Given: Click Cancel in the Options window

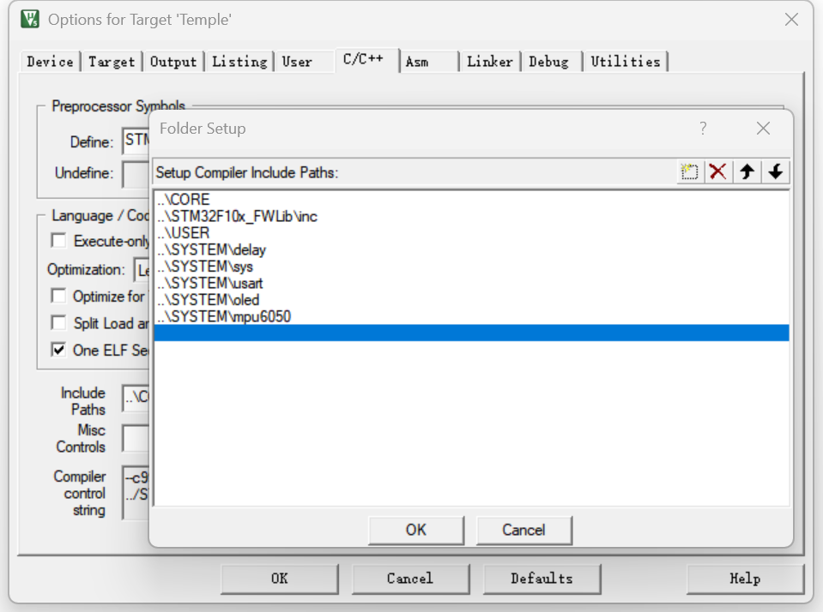Looking at the screenshot, I should pyautogui.click(x=410, y=579).
